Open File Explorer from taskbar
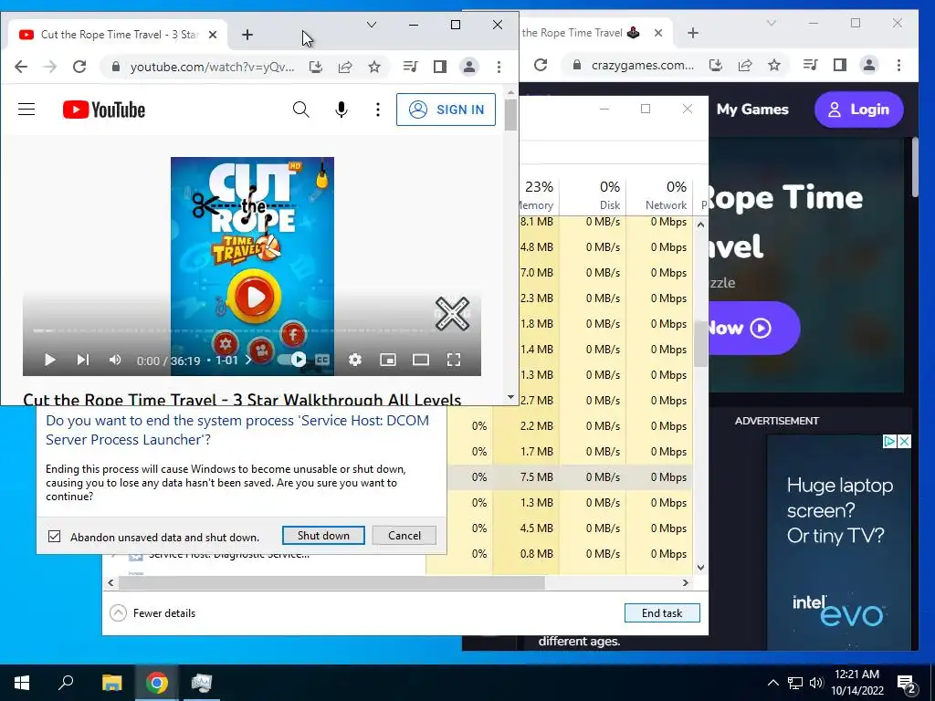The width and height of the screenshot is (935, 701). pyautogui.click(x=111, y=683)
